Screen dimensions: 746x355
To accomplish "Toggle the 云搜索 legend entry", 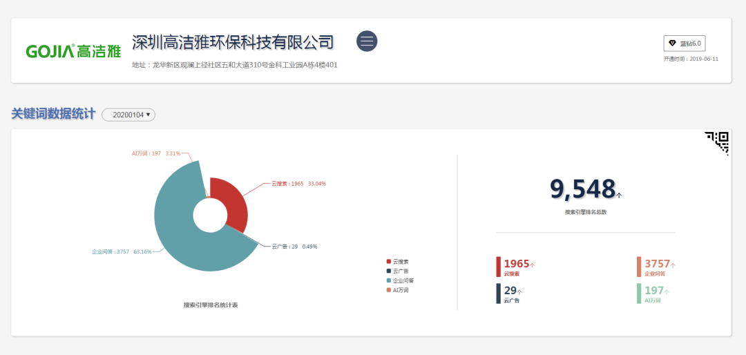I will [x=398, y=262].
